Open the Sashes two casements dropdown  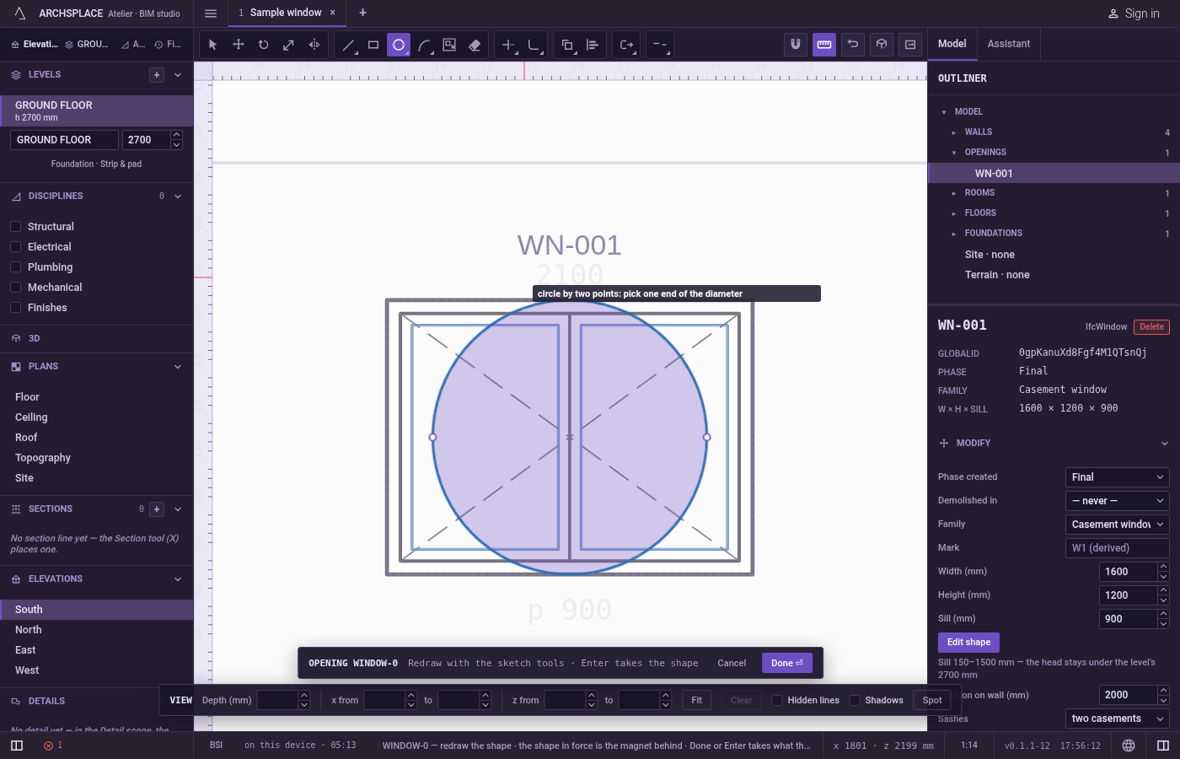[1117, 719]
